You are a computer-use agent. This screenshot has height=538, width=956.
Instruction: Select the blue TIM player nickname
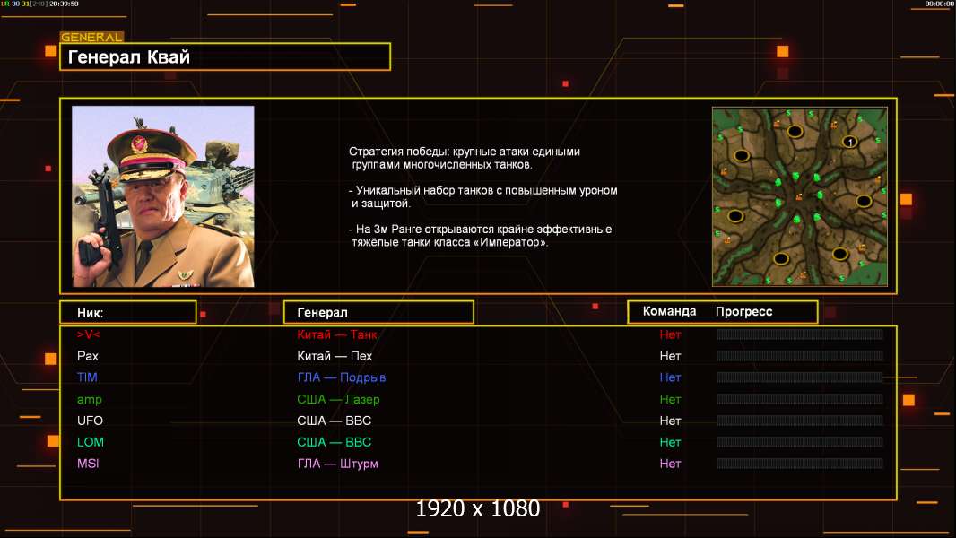(x=87, y=377)
